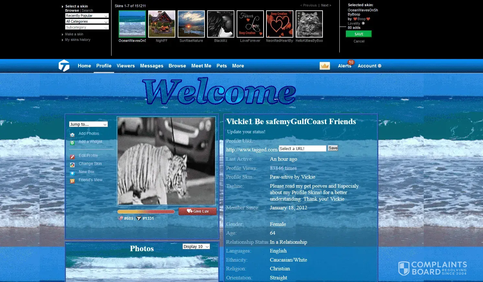Click the US flag rank icon
Viewport: 483px width, 282px height.
120,218
